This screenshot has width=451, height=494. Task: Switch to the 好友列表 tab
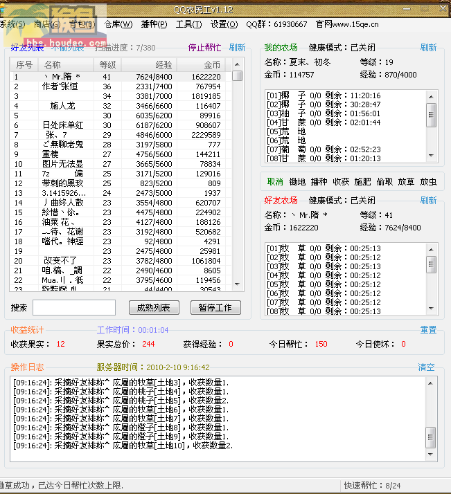click(x=27, y=48)
